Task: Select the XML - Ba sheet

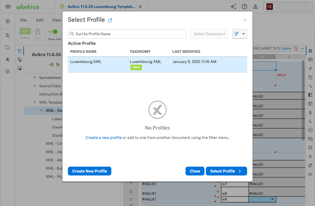Action: point(54,169)
